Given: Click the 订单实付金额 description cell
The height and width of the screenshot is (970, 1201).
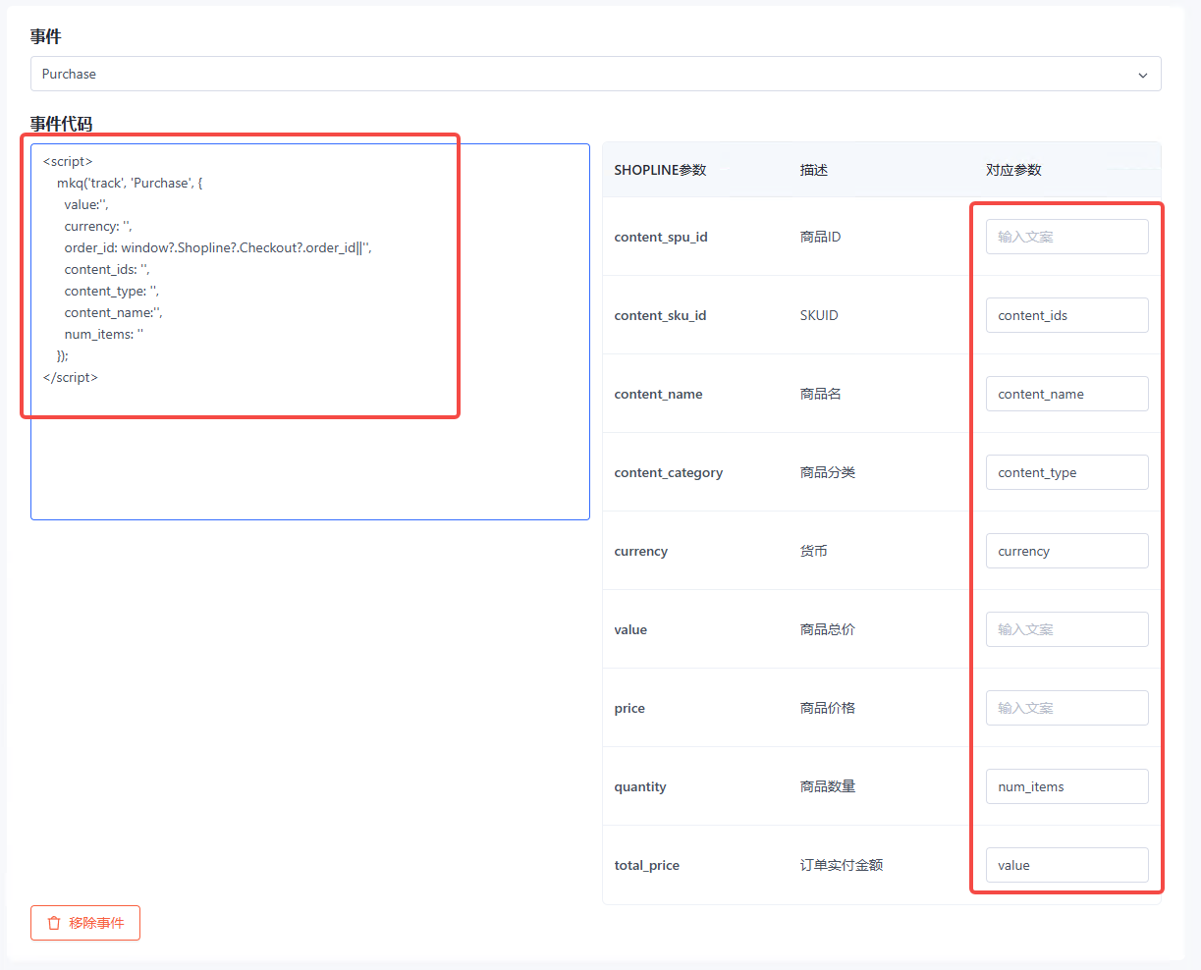Looking at the screenshot, I should point(842,865).
